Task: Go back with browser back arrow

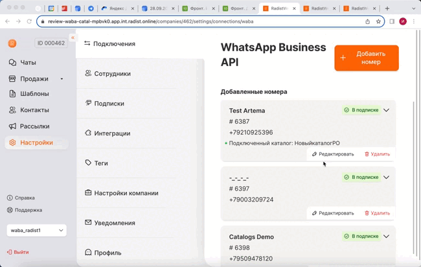Action: (8, 21)
